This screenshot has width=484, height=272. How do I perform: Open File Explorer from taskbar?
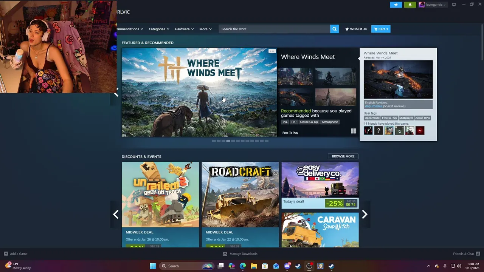click(254, 266)
